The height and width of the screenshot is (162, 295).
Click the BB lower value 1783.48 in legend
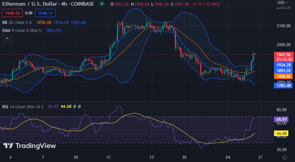point(78,23)
